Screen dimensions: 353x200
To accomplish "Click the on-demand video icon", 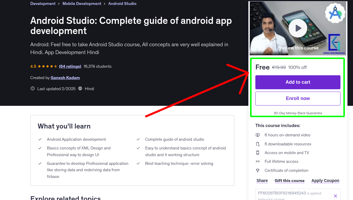I will point(258,135).
